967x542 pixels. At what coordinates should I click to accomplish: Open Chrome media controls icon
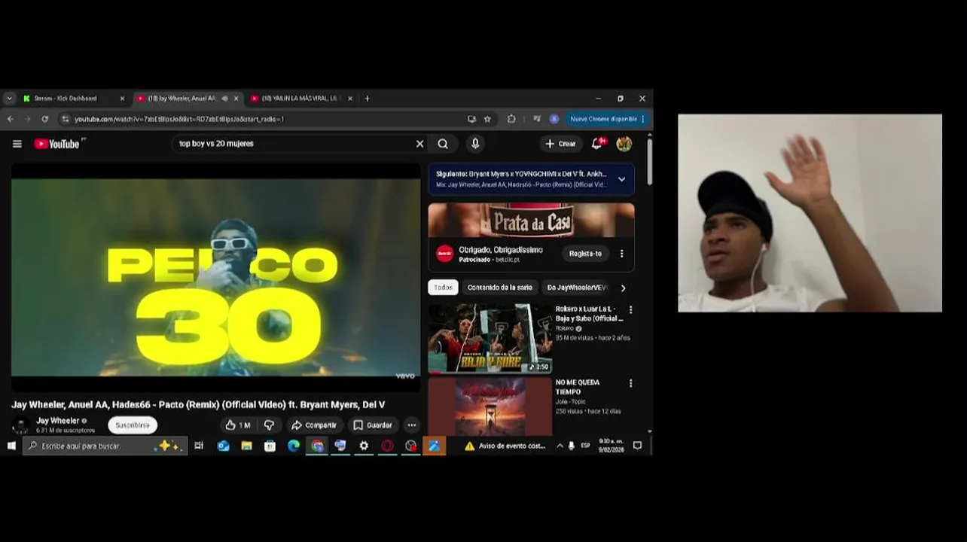coord(536,119)
